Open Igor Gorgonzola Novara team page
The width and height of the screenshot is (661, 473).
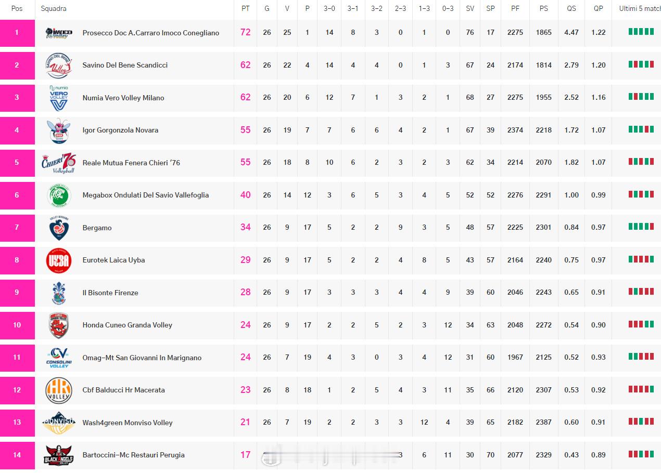coord(120,130)
